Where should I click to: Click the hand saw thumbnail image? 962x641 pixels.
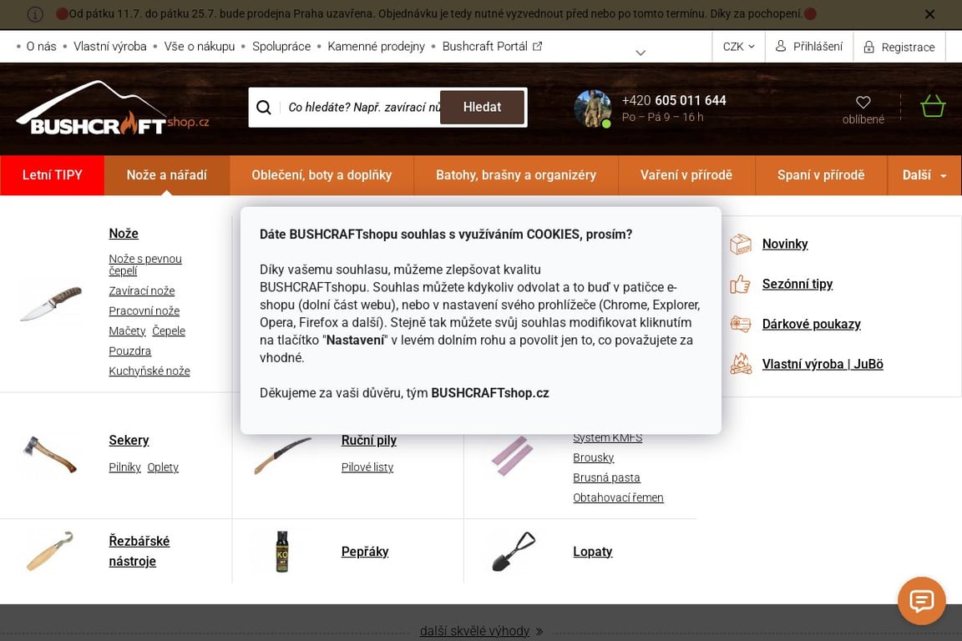pyautogui.click(x=283, y=456)
